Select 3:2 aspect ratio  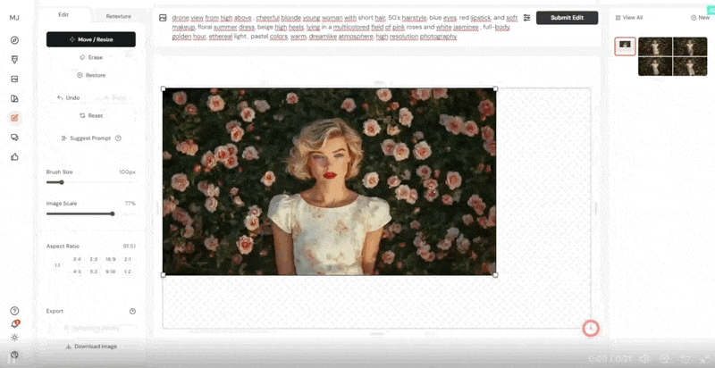point(94,272)
